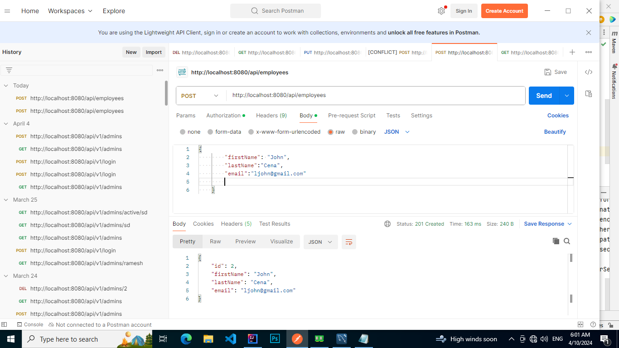Open the related info panel icon in right sidebar

click(x=589, y=94)
